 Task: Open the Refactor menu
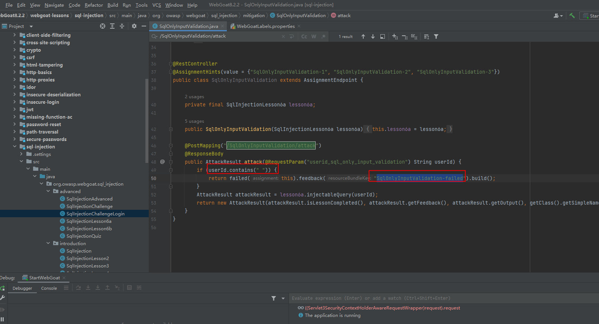coord(94,5)
